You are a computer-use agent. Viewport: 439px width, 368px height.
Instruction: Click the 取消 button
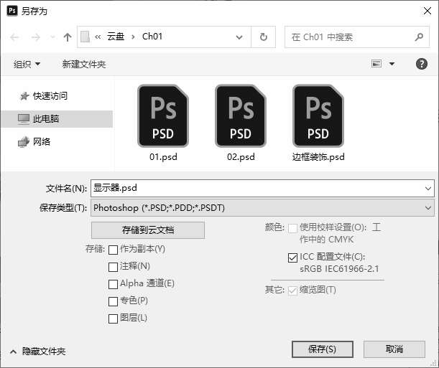point(394,349)
